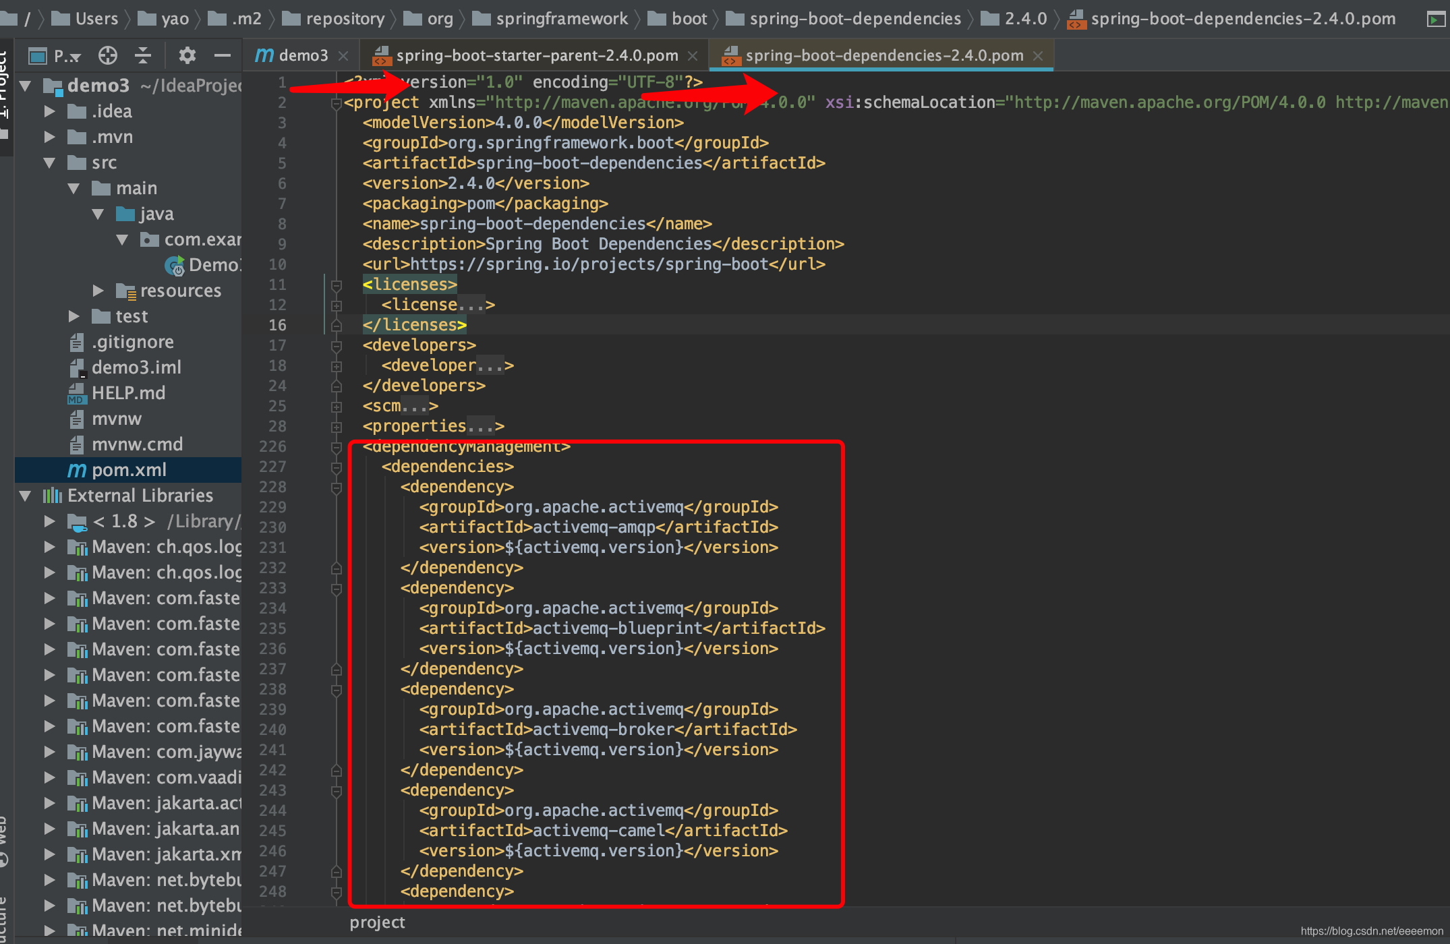Click the locate/select opened file target icon
Viewport: 1450px width, 944px height.
click(107, 55)
